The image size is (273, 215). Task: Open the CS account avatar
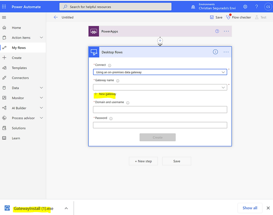click(x=268, y=7)
